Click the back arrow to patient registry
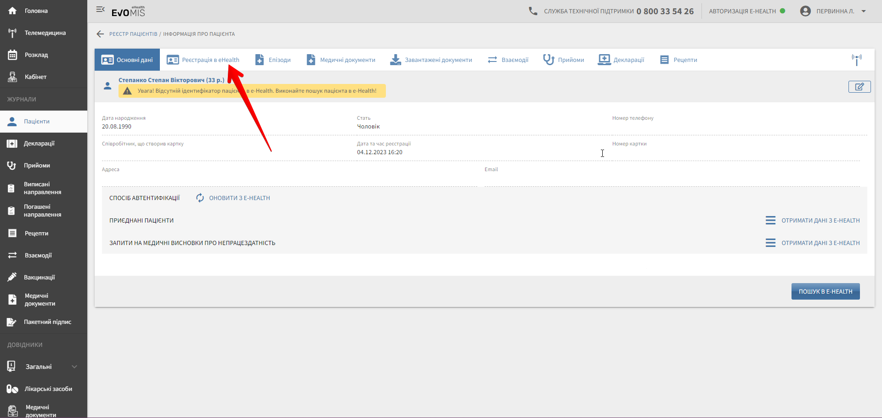 coord(100,34)
